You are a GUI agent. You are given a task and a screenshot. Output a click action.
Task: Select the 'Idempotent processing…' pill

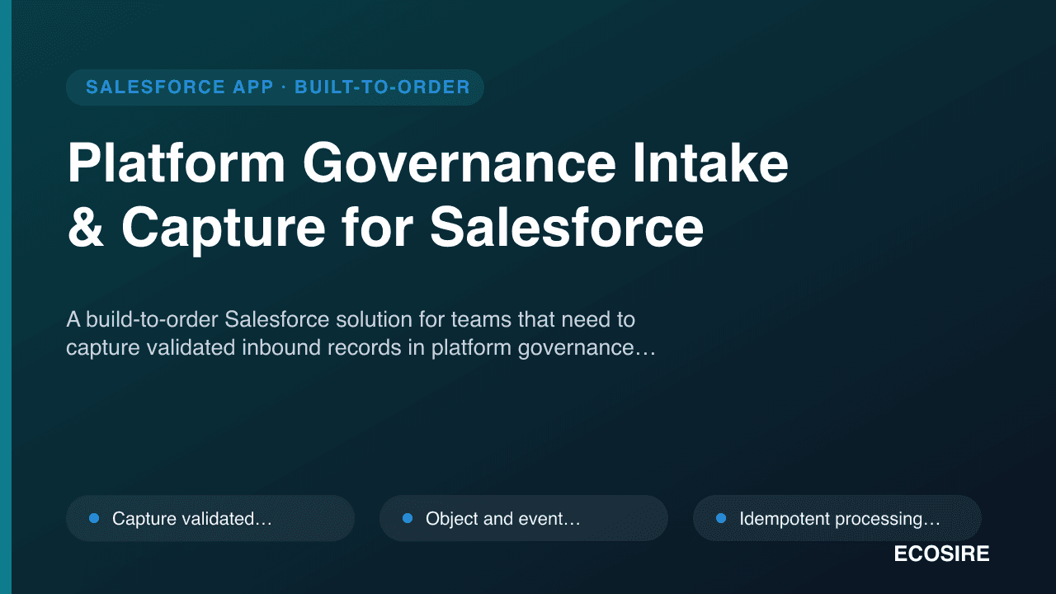[837, 518]
